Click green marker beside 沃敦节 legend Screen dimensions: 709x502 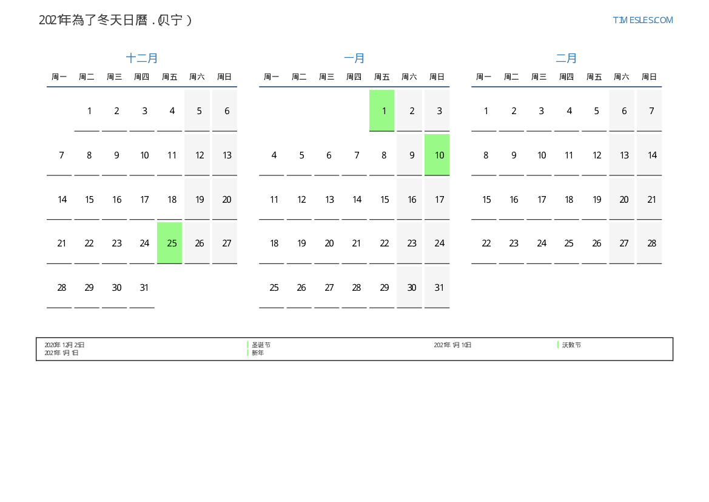tap(558, 345)
